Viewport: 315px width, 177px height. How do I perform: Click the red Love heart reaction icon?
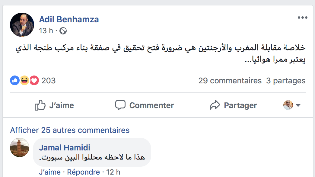click(x=34, y=81)
